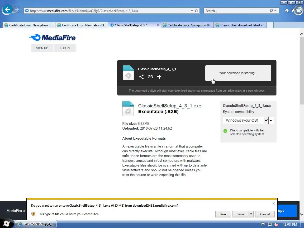Click the muted volume tray icon
The image size is (304, 228).
[276, 224]
